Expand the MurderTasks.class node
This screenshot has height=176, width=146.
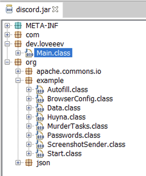coord(29,126)
